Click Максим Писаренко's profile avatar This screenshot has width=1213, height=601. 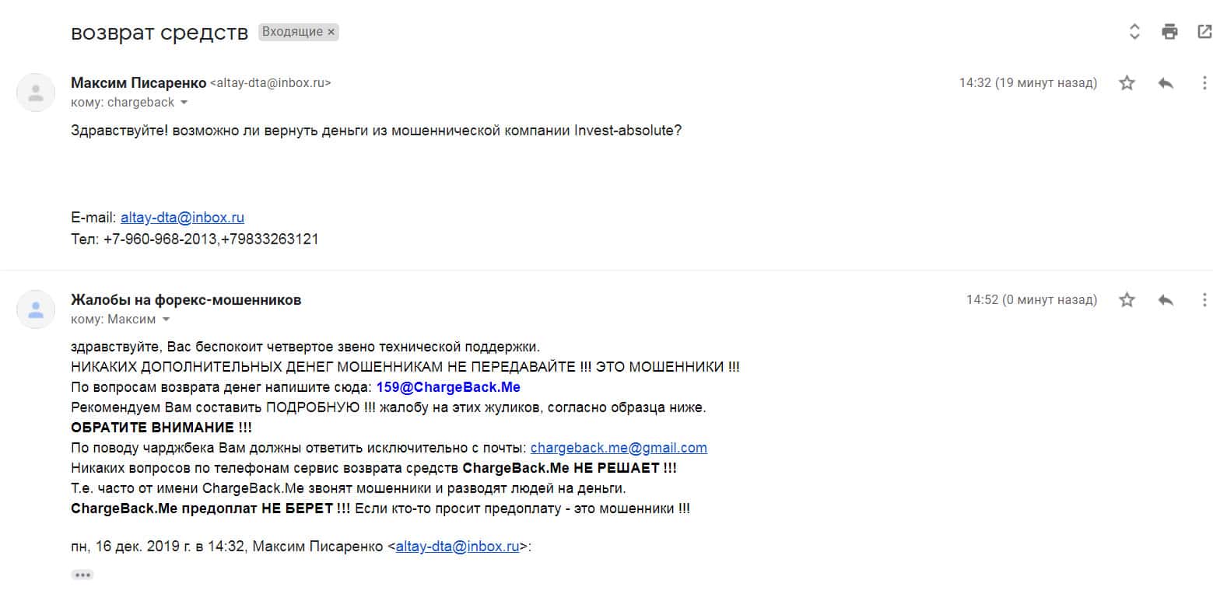point(36,93)
